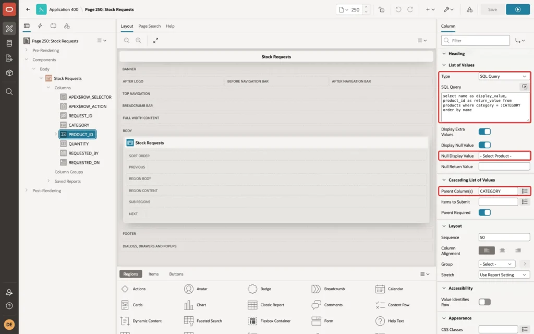
Task: Expand the Post-Rendering node
Action: (27, 190)
